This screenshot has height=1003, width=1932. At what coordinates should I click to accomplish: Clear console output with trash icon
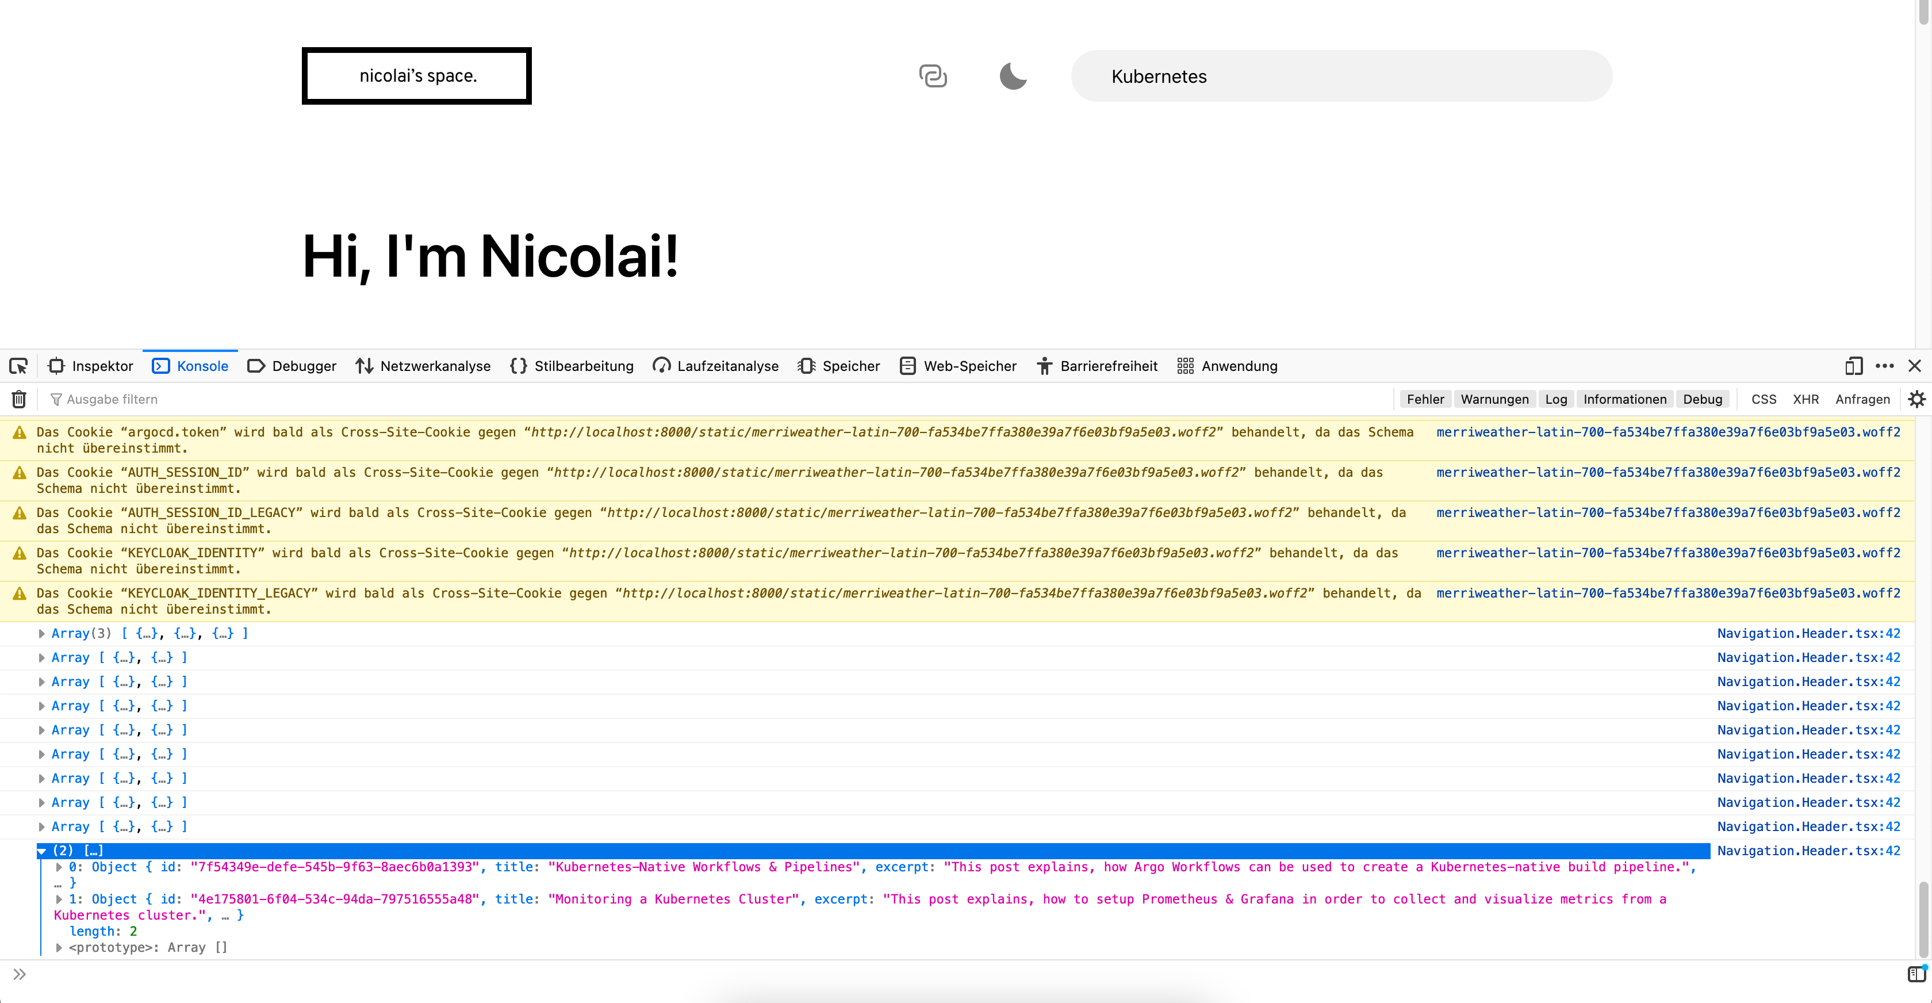(x=19, y=399)
